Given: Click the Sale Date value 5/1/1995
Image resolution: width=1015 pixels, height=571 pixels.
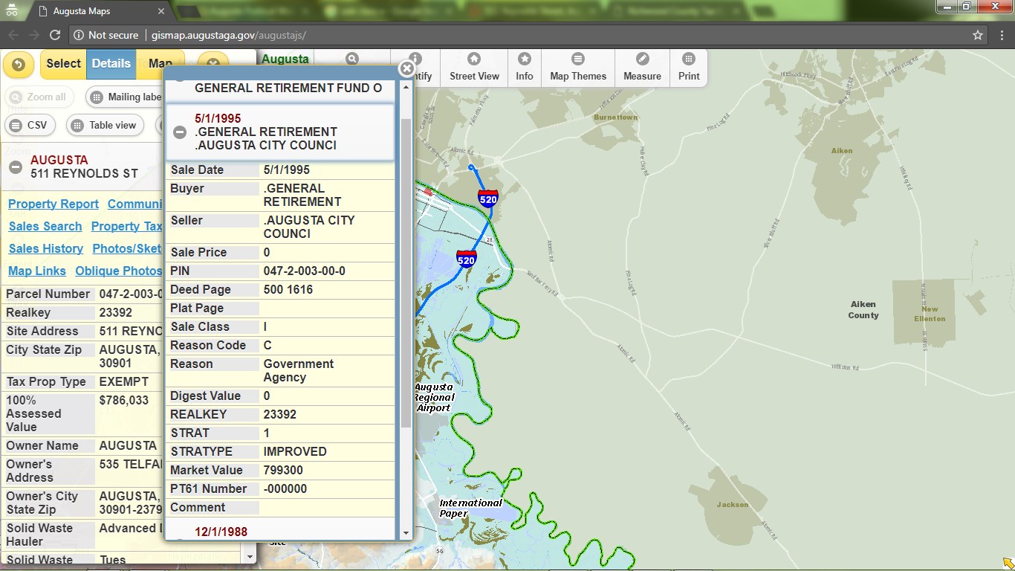Looking at the screenshot, I should click(287, 170).
